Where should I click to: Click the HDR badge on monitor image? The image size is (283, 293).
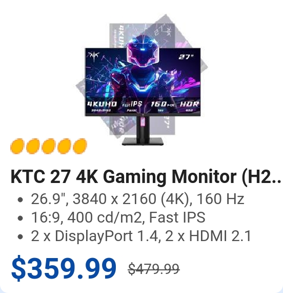click(189, 106)
